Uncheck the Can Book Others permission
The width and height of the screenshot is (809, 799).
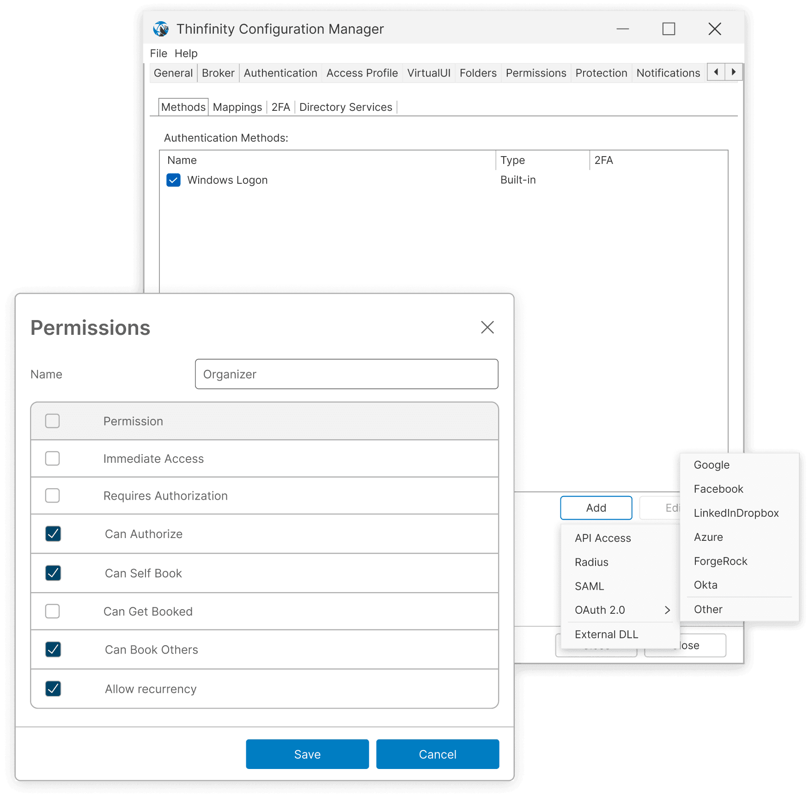(x=53, y=649)
